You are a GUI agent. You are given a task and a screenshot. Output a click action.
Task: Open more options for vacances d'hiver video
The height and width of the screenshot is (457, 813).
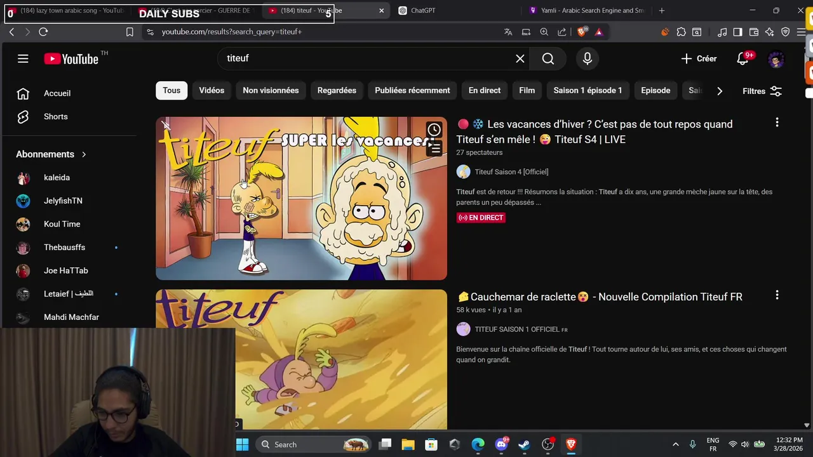pyautogui.click(x=777, y=123)
